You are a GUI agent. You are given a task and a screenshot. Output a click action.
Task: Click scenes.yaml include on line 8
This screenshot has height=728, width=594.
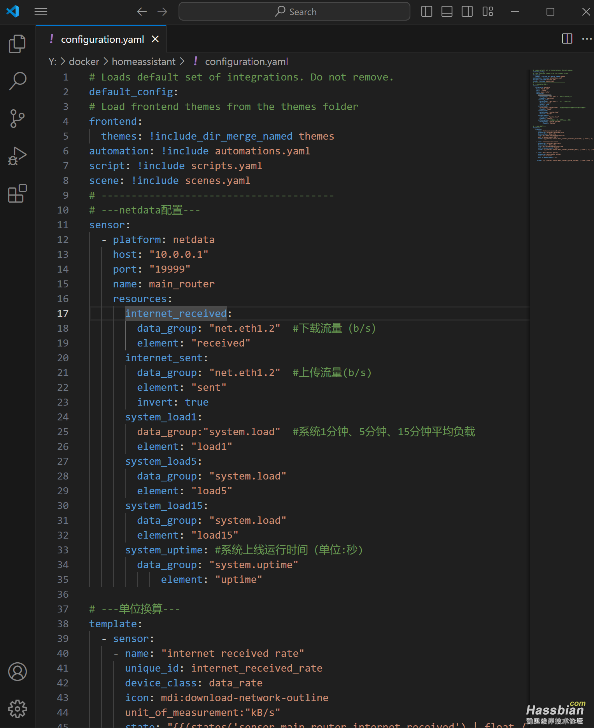[x=218, y=181]
